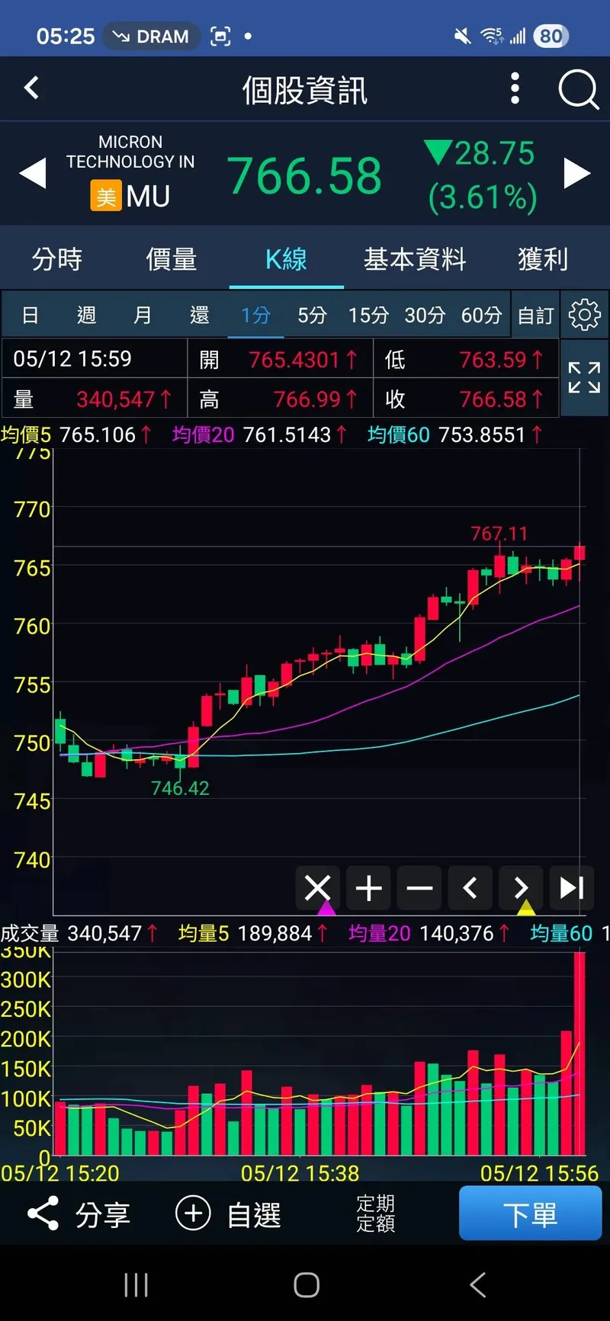This screenshot has width=610, height=1321.
Task: Tap the 均量5 volume average label
Action: click(204, 933)
